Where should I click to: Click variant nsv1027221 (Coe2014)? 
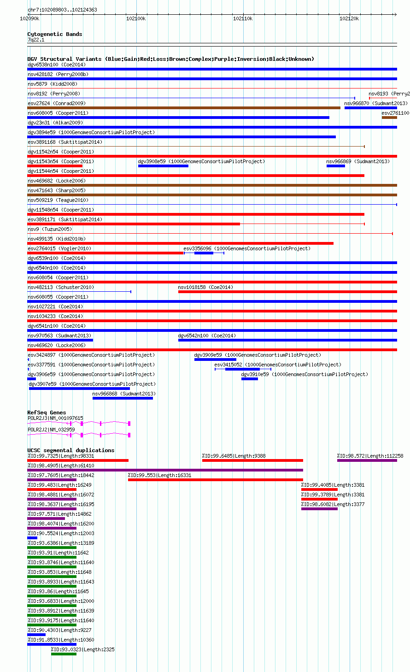pos(212,311)
